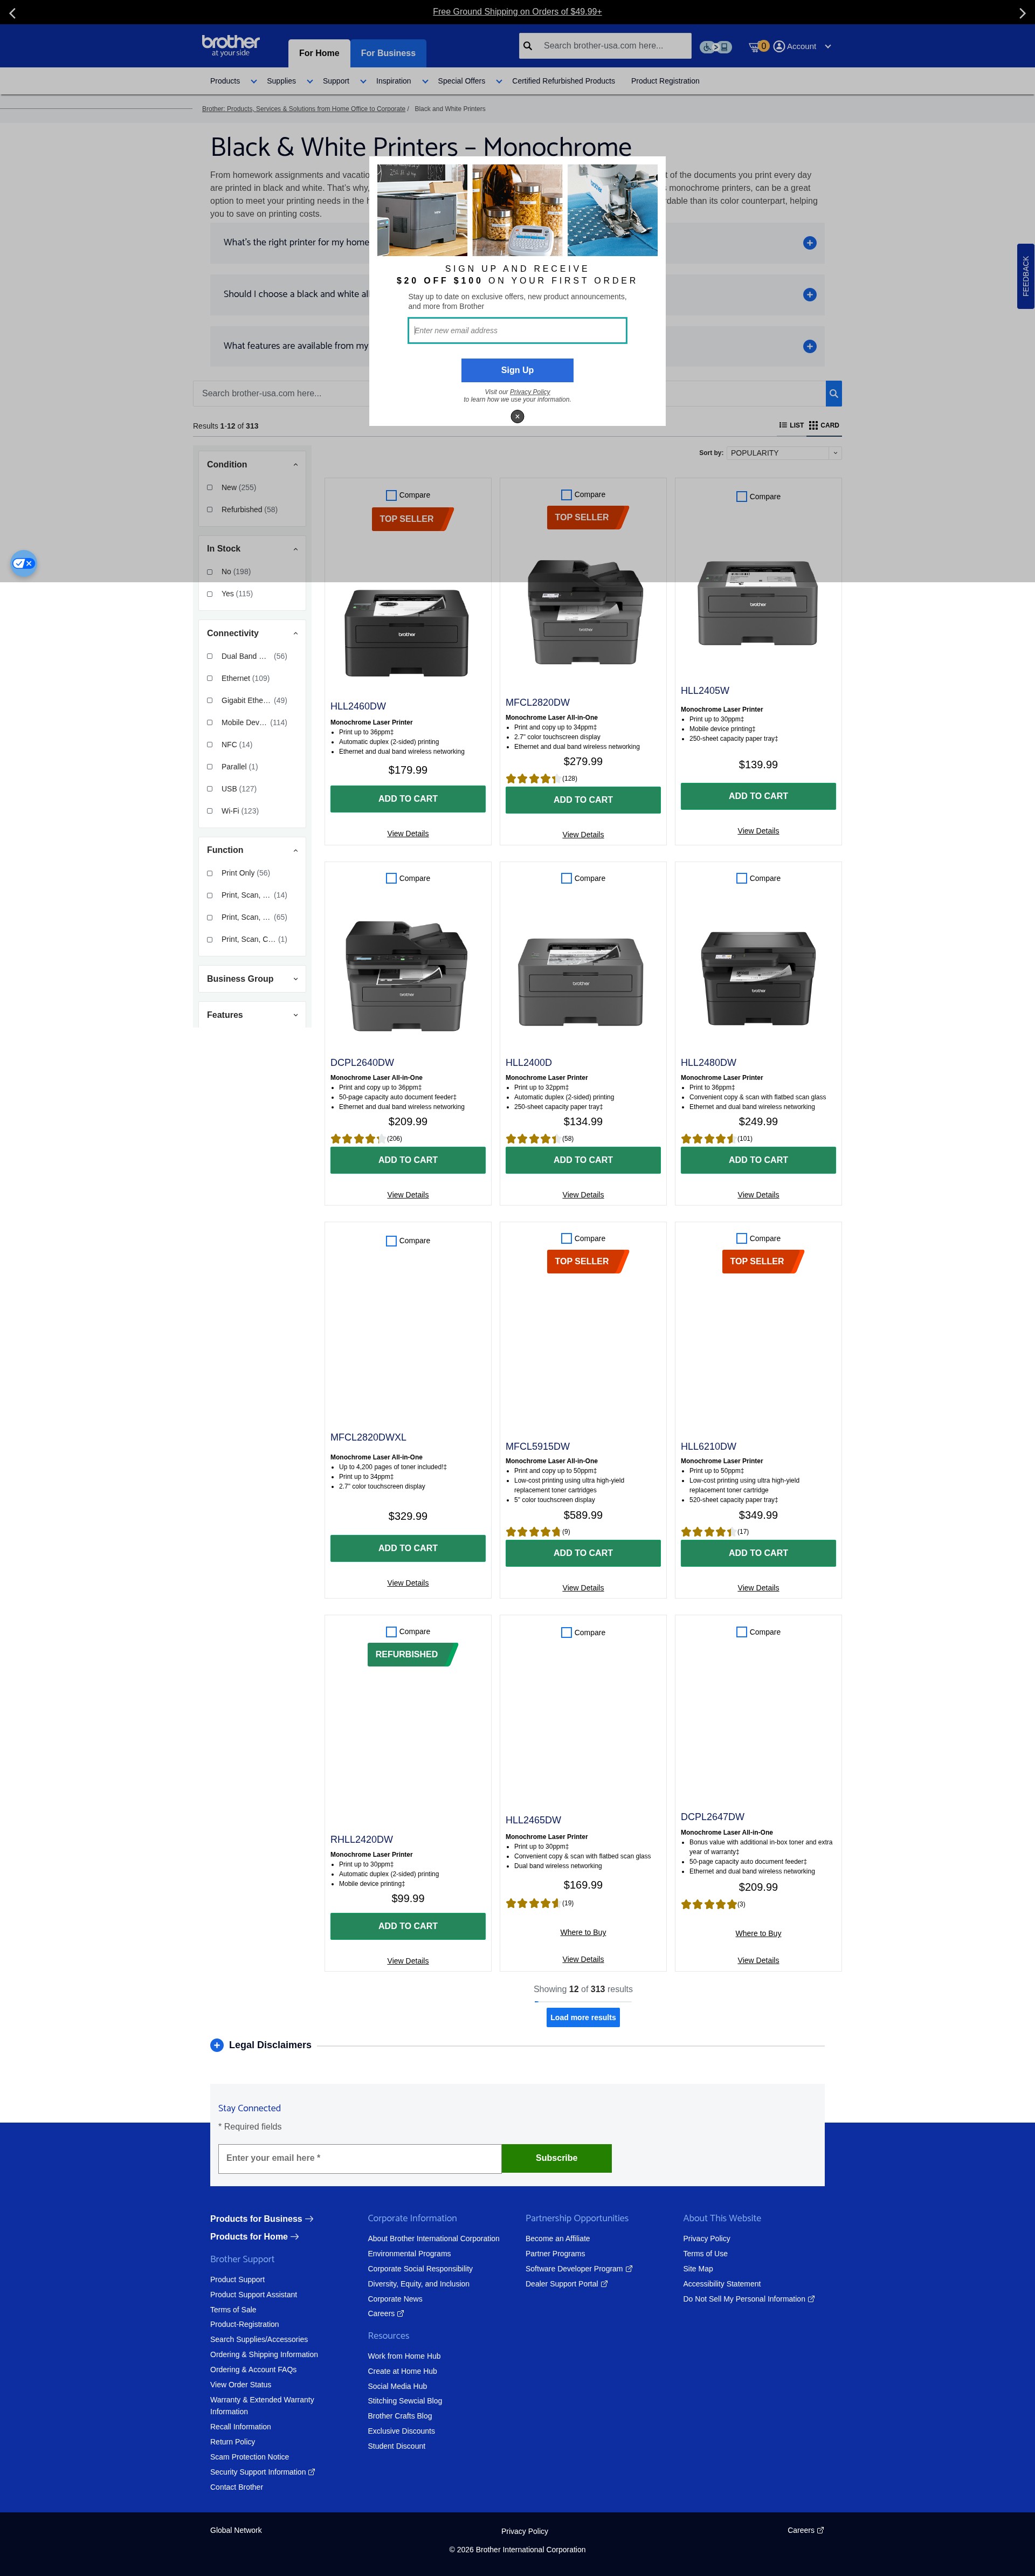The width and height of the screenshot is (1035, 2576).
Task: Check the New condition filter
Action: (x=210, y=488)
